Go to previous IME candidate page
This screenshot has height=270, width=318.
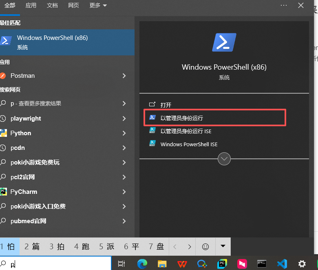175,247
